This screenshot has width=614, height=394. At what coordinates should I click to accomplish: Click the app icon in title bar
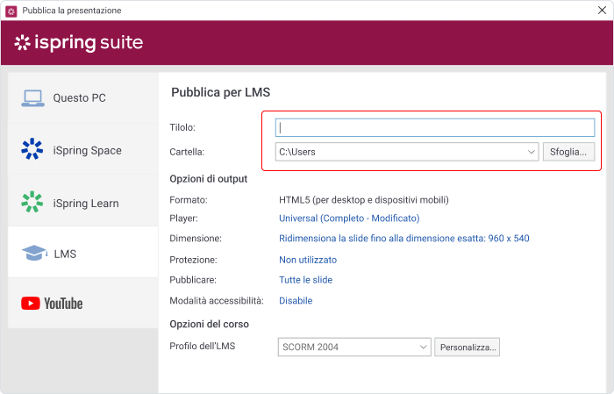[x=11, y=11]
